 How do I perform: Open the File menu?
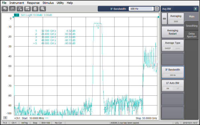[x=4, y=3]
